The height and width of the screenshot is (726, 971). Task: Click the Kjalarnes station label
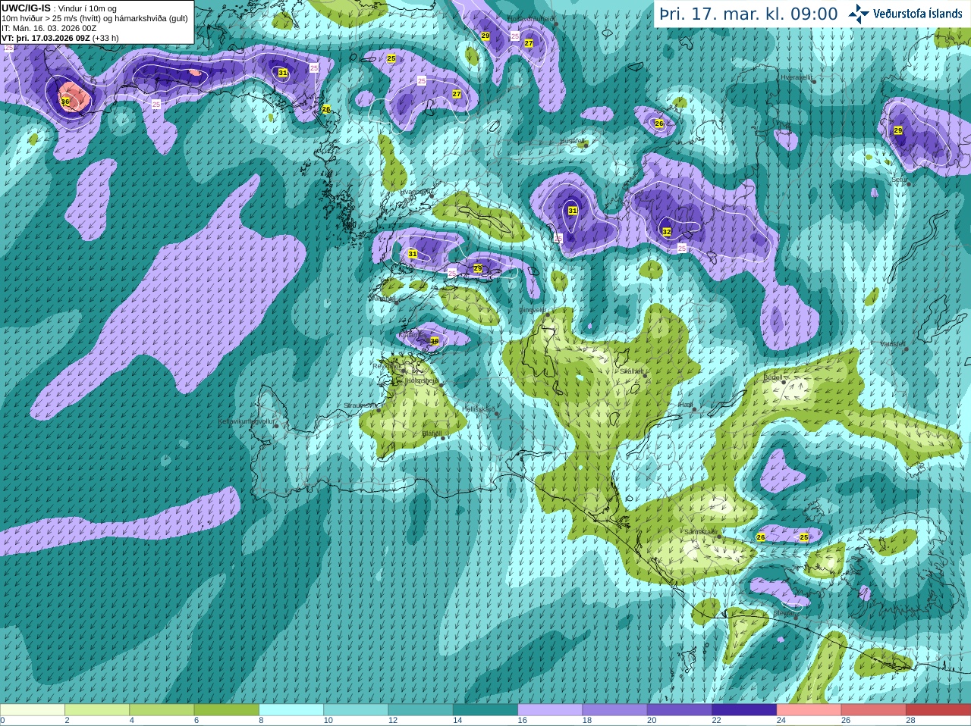click(x=414, y=333)
